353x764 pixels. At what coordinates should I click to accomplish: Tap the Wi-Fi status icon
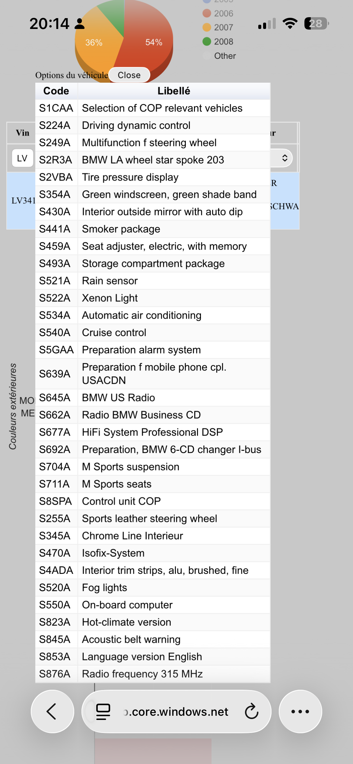(x=290, y=24)
